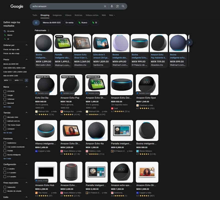
Task: Switch to the Videos tab
Action: click(68, 15)
